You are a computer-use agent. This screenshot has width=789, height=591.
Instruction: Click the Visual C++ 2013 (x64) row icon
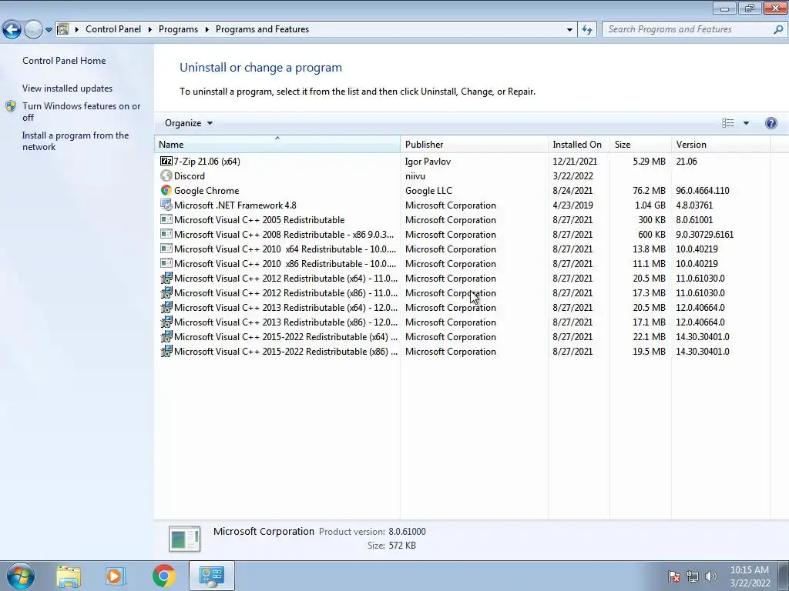click(166, 307)
